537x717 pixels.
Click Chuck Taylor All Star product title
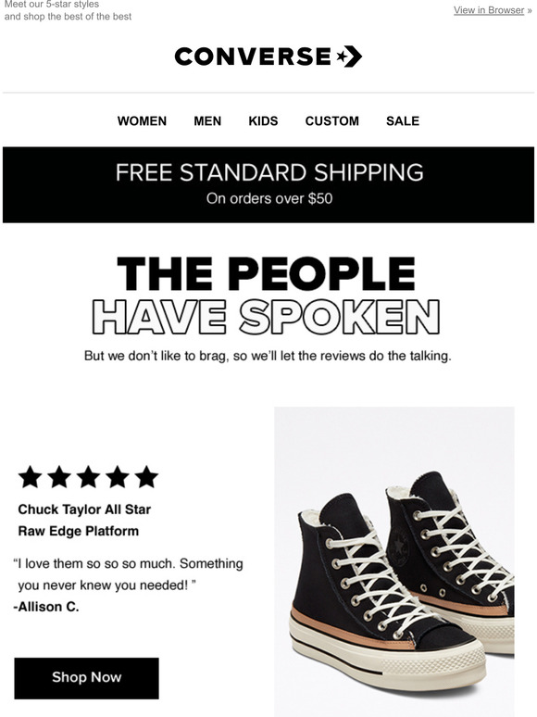click(84, 520)
